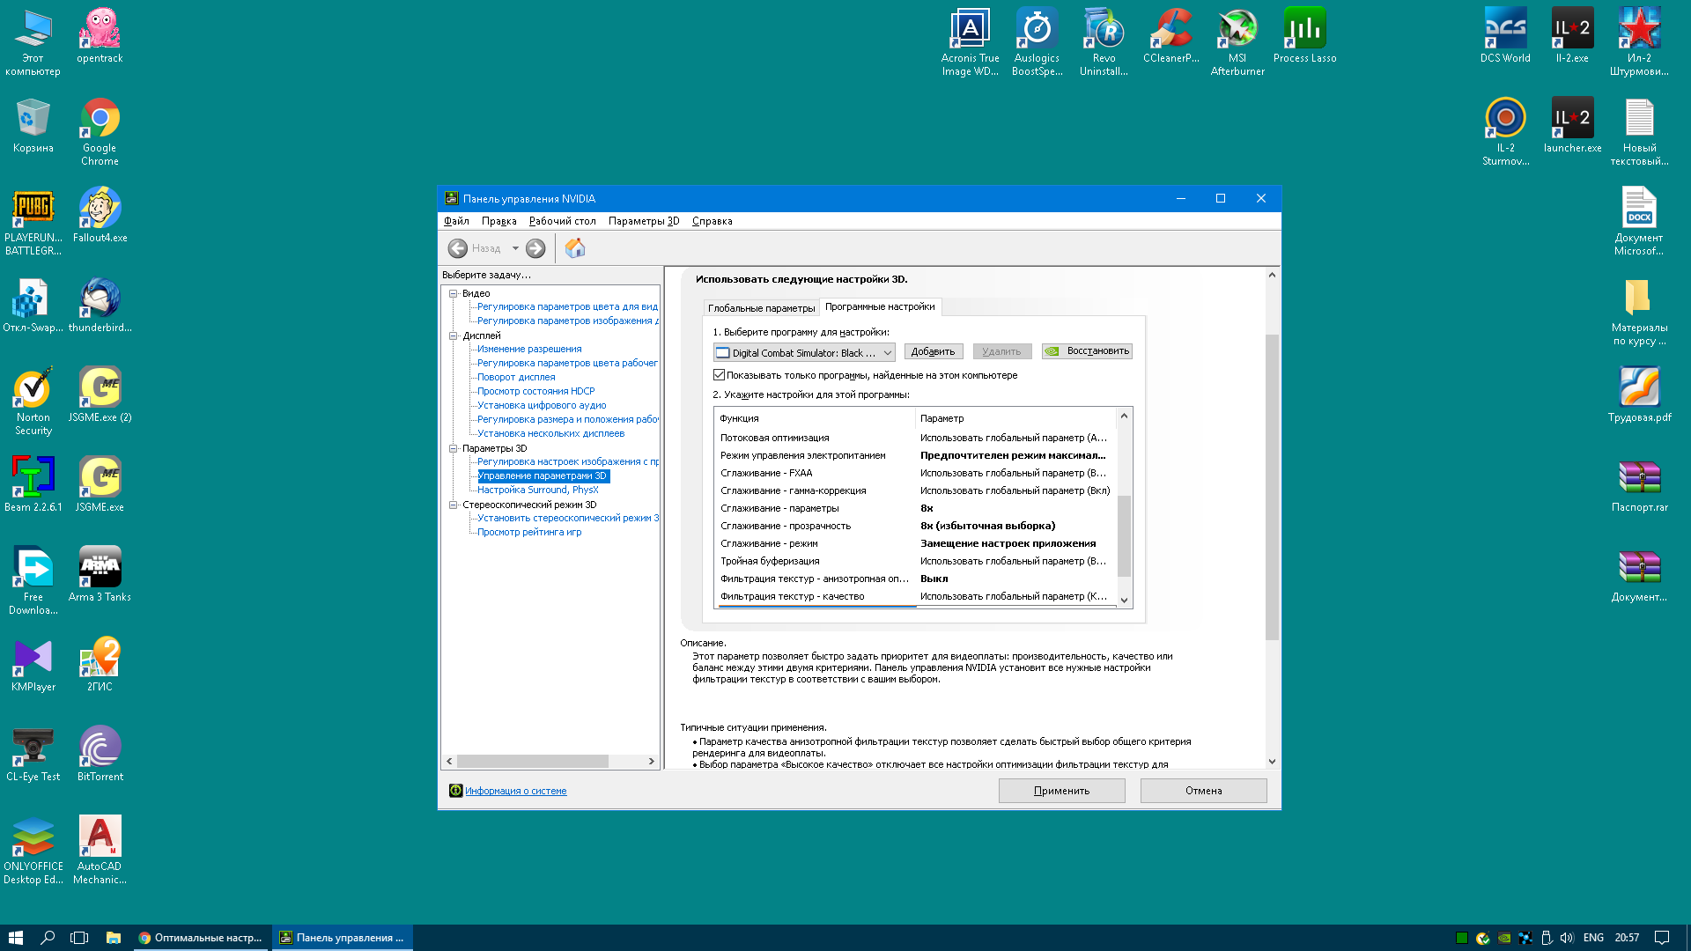Collapse the Параметры 3D tree node

tap(454, 448)
